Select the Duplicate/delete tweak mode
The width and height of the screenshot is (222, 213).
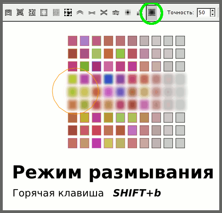pyautogui.click(x=68, y=12)
